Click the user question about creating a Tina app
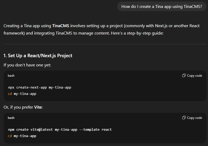Screen dimensions: 208x146 click(x=162, y=7)
